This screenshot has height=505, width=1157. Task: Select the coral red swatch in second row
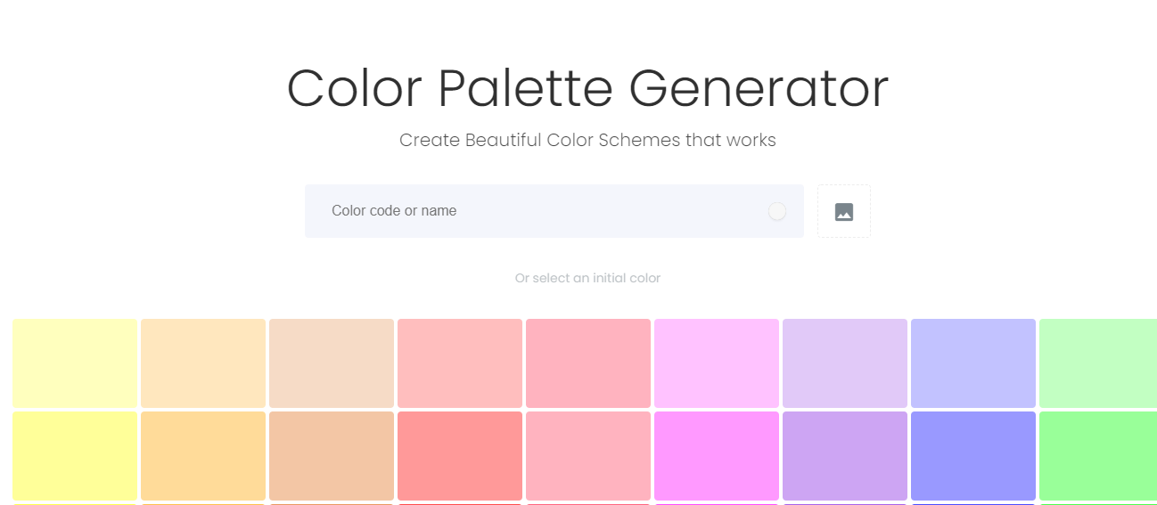[x=460, y=455]
